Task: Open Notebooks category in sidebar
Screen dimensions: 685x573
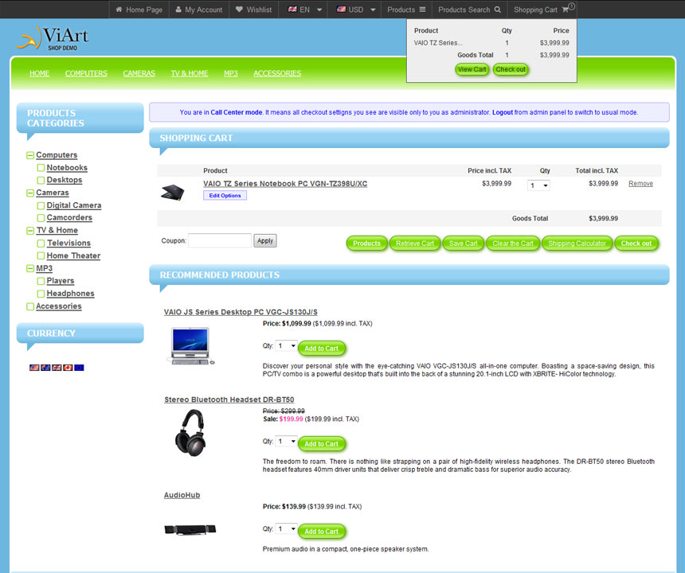Action: pyautogui.click(x=67, y=168)
